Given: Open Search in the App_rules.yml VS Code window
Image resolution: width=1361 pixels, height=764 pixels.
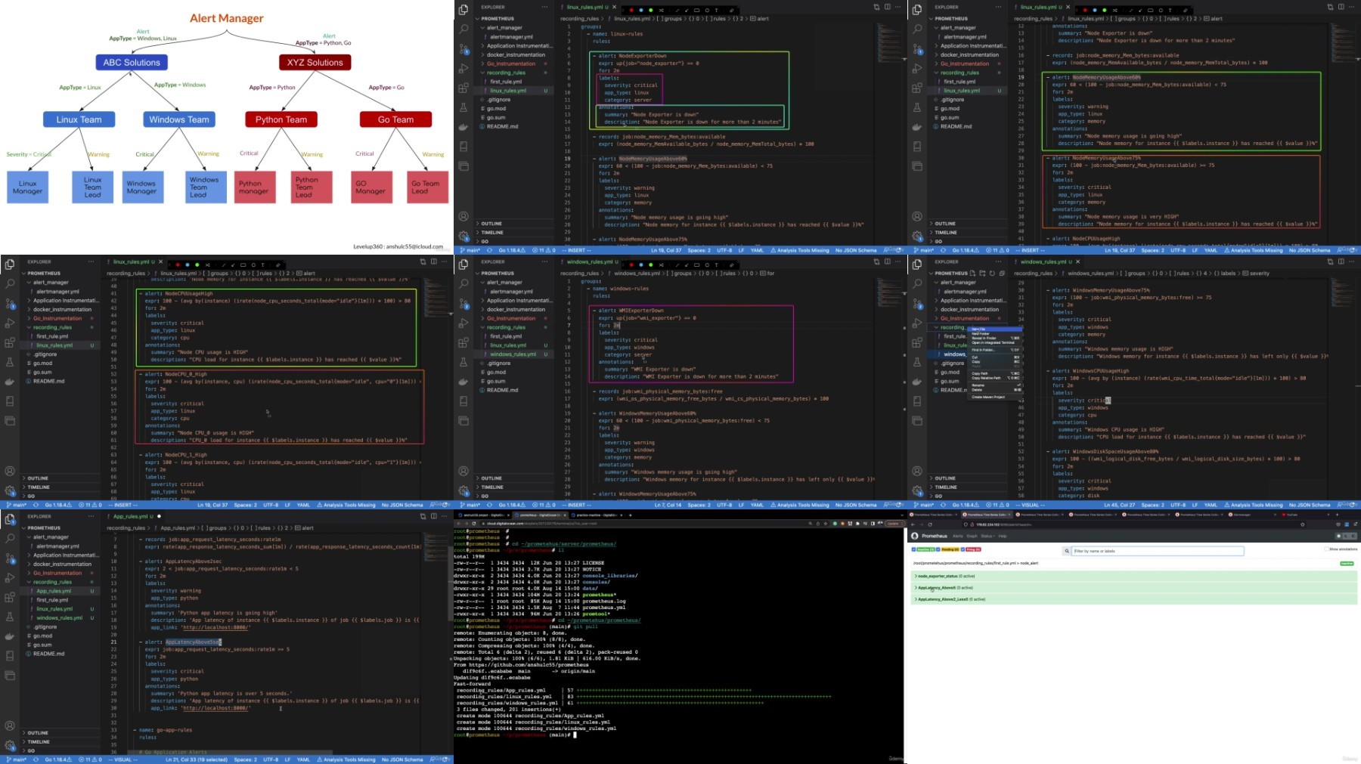Looking at the screenshot, I should (10, 538).
